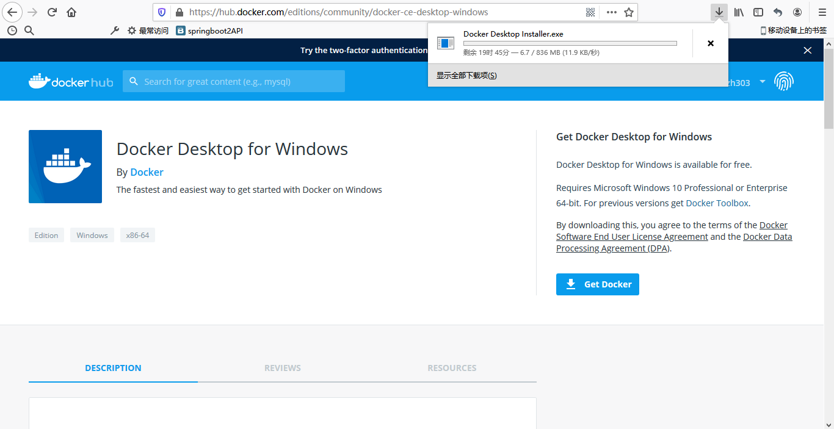Switch to the REVIEWS tab

coord(283,368)
